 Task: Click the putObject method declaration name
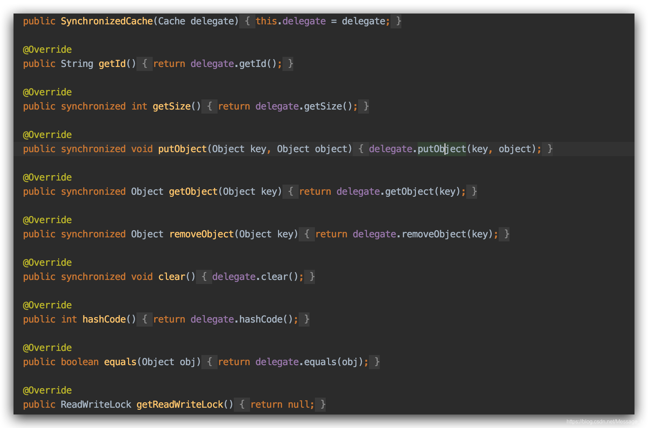(182, 149)
